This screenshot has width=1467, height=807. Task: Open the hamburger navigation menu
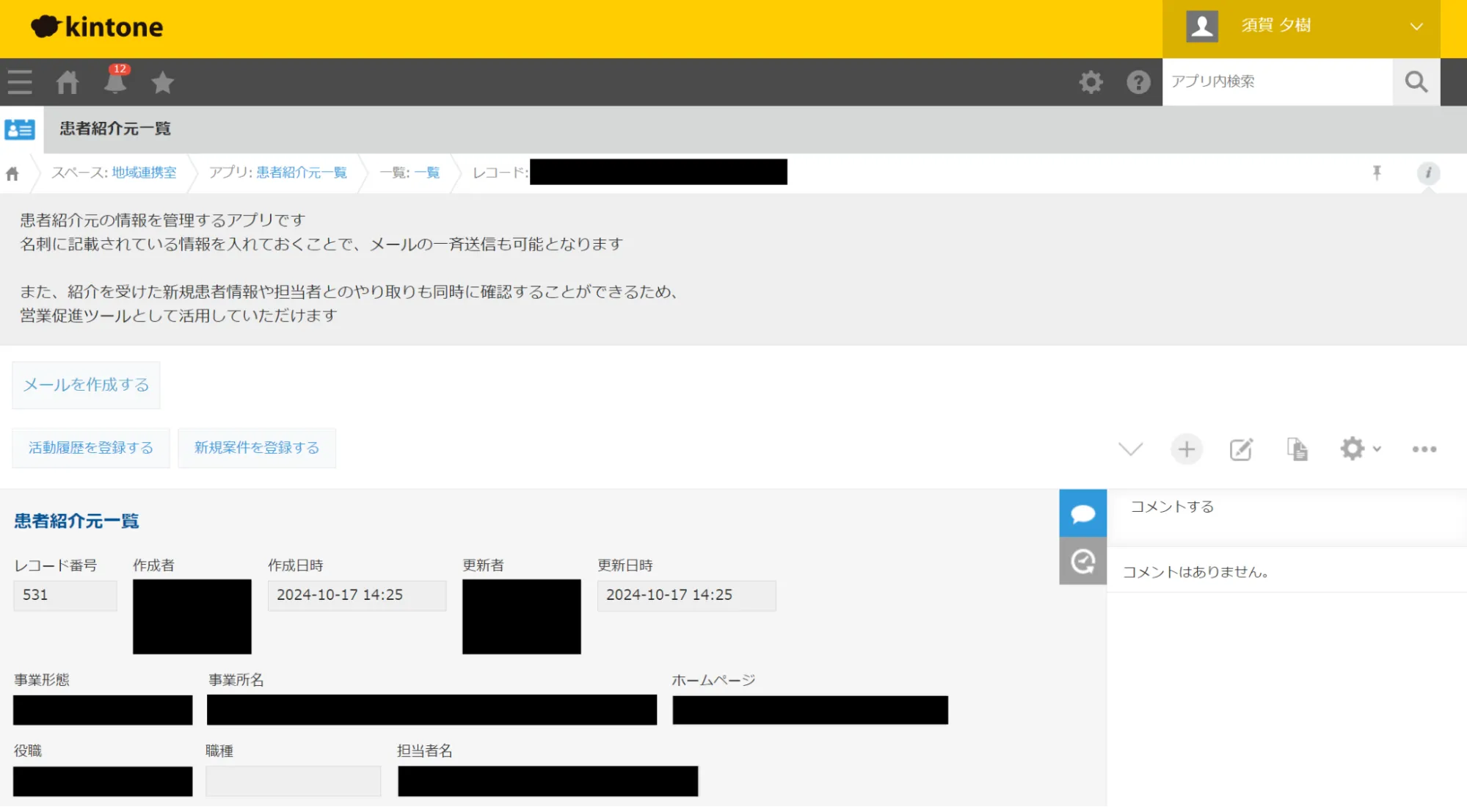(x=20, y=82)
